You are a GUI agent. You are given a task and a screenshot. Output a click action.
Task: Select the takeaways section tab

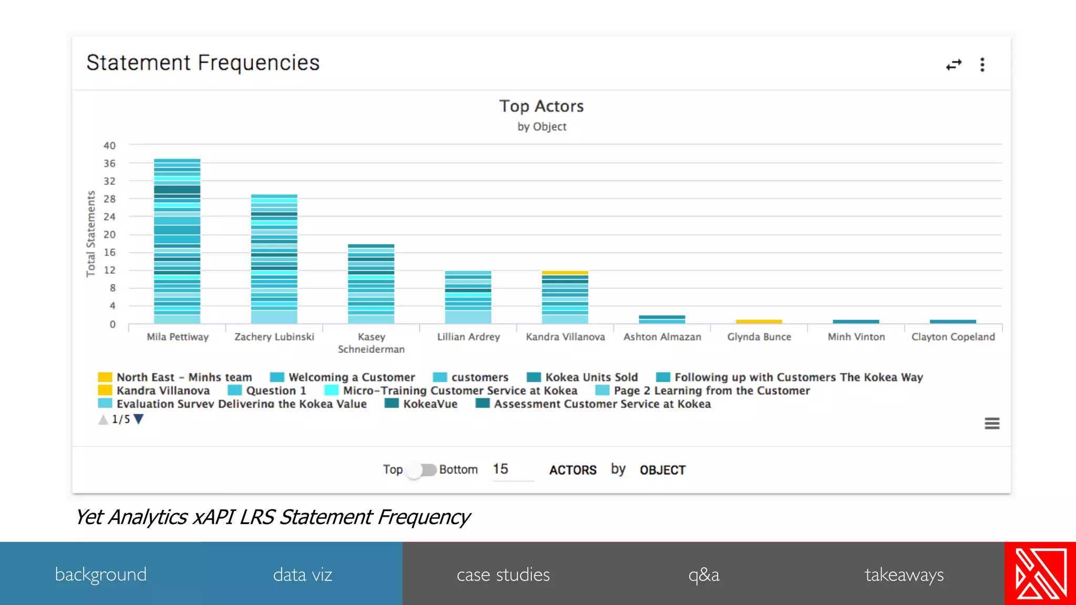coord(904,574)
